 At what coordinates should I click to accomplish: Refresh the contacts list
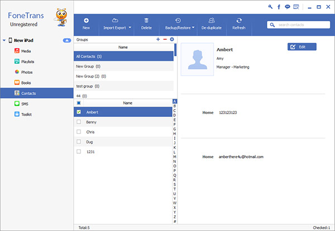(239, 24)
